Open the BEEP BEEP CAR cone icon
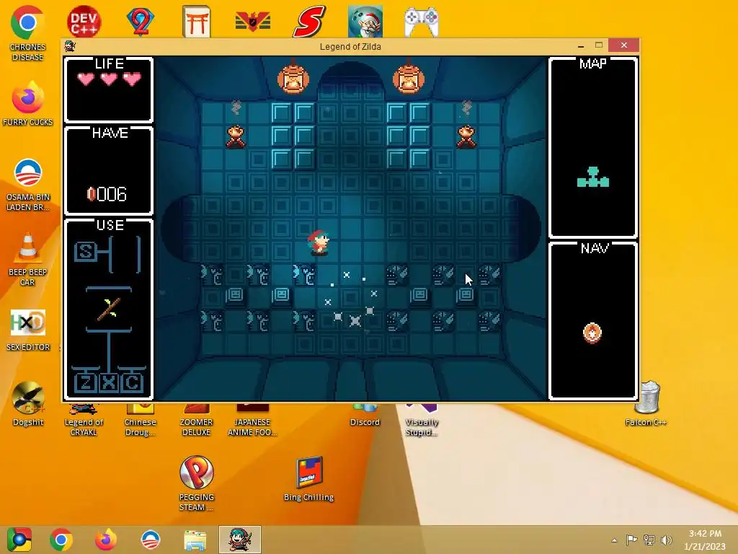Image resolution: width=738 pixels, height=554 pixels. tap(27, 259)
